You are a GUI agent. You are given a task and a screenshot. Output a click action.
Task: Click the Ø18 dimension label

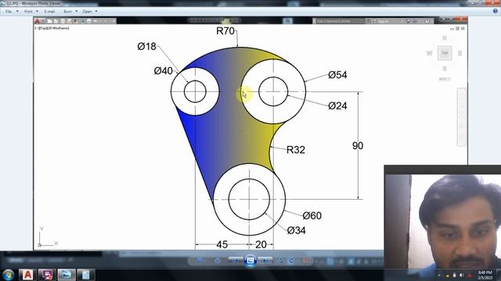(x=146, y=47)
